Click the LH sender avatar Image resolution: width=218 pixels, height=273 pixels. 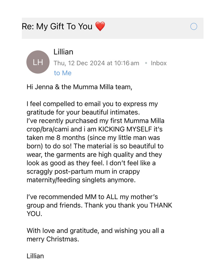point(38,62)
